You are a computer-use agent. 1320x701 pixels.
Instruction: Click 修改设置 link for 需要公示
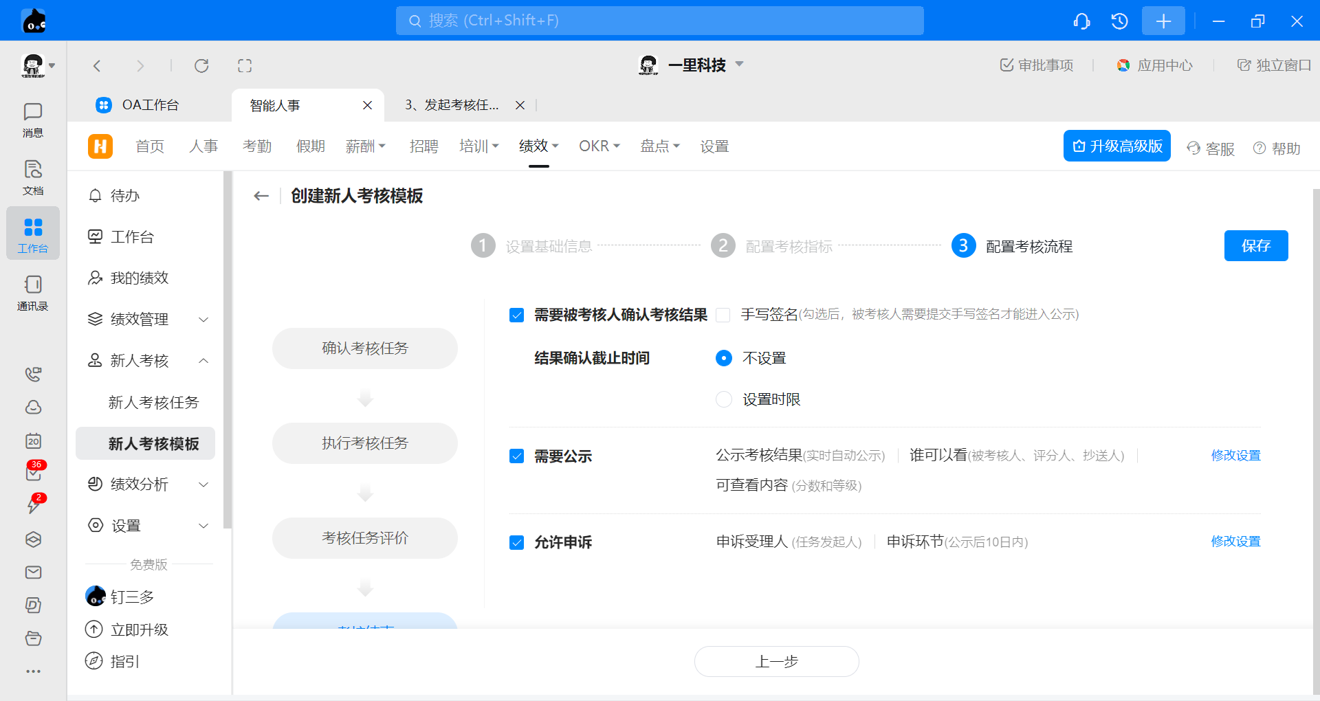click(x=1235, y=456)
